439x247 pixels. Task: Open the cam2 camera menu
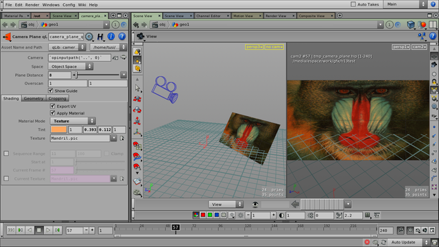click(x=419, y=47)
